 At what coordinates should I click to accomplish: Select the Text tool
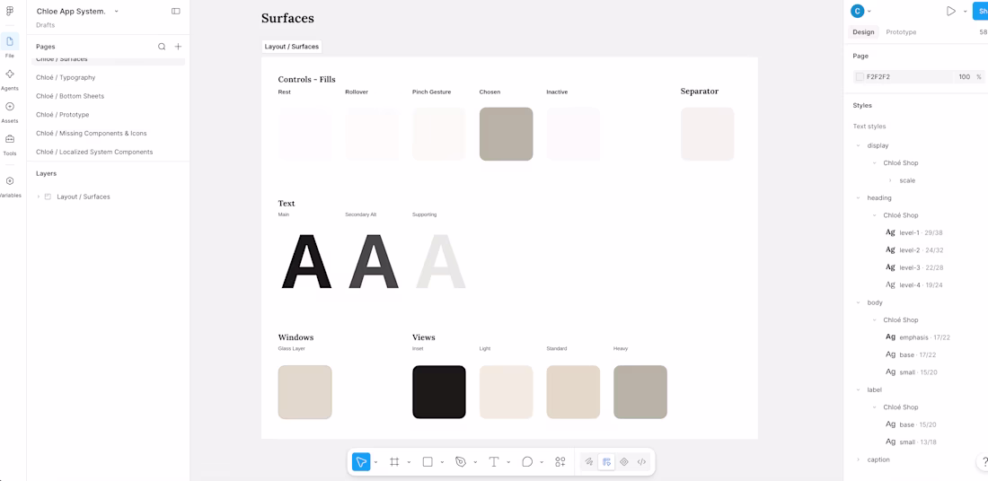[494, 462]
